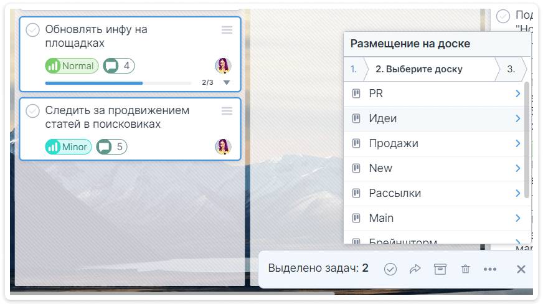Viewport: 543px width, 306px height.
Task: Click the hamburger menu icon on 'Следить за продвижением' card
Action: click(227, 111)
